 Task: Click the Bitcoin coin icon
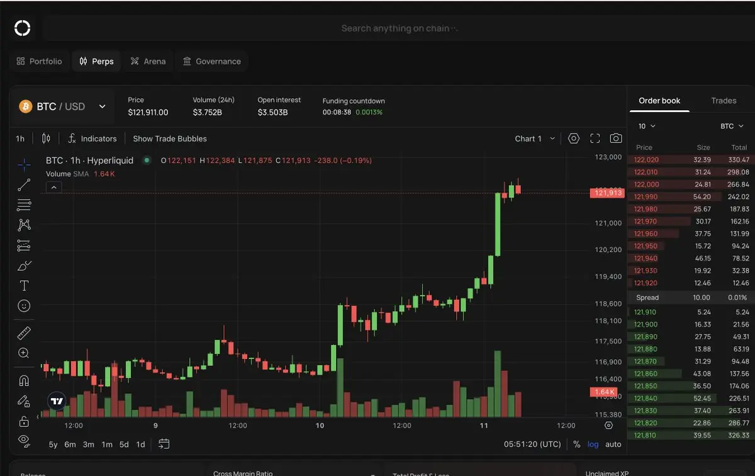[26, 106]
